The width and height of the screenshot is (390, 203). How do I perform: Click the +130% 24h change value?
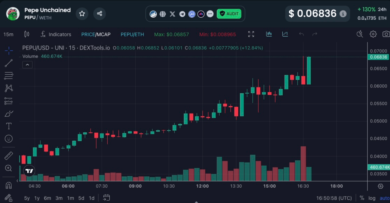(x=367, y=9)
